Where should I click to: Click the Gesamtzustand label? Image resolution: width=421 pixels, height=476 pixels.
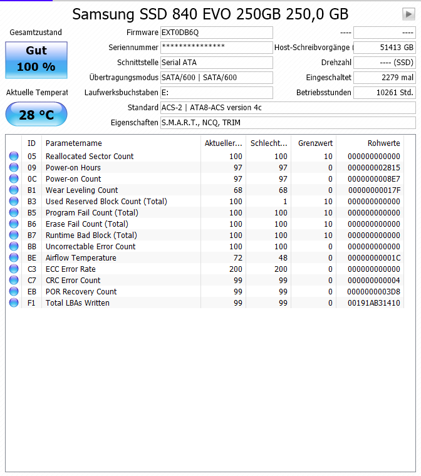36,32
